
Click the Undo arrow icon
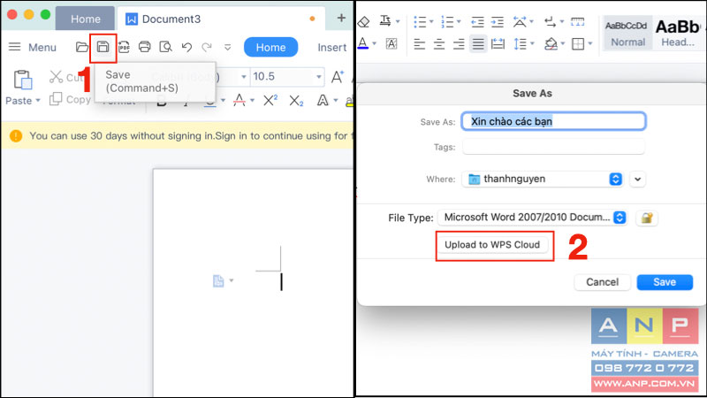coord(186,47)
